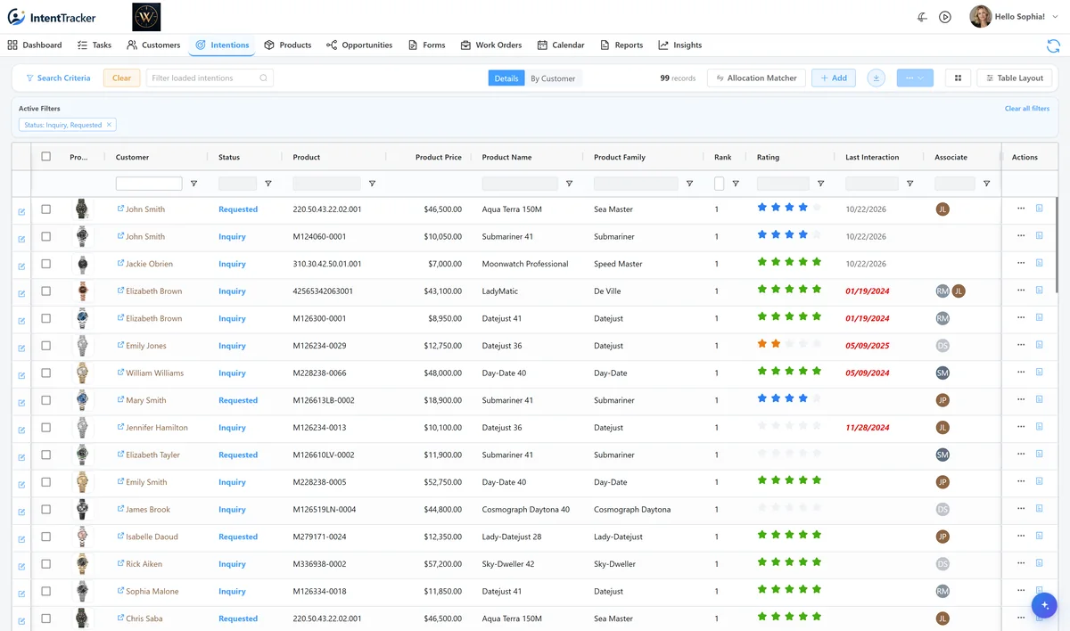Viewport: 1070px width, 631px height.
Task: Open the Search Criteria filter panel
Action: (x=58, y=78)
